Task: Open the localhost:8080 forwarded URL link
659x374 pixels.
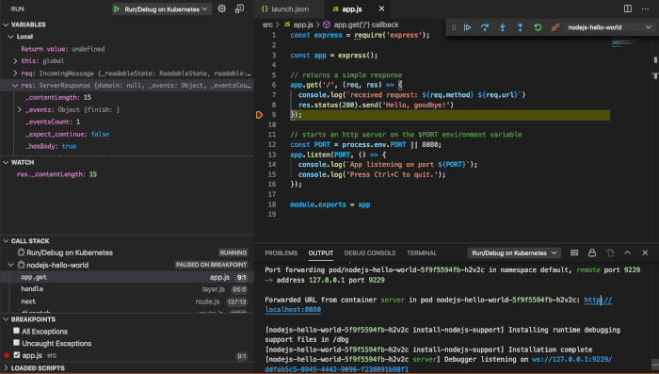Action: pos(293,310)
